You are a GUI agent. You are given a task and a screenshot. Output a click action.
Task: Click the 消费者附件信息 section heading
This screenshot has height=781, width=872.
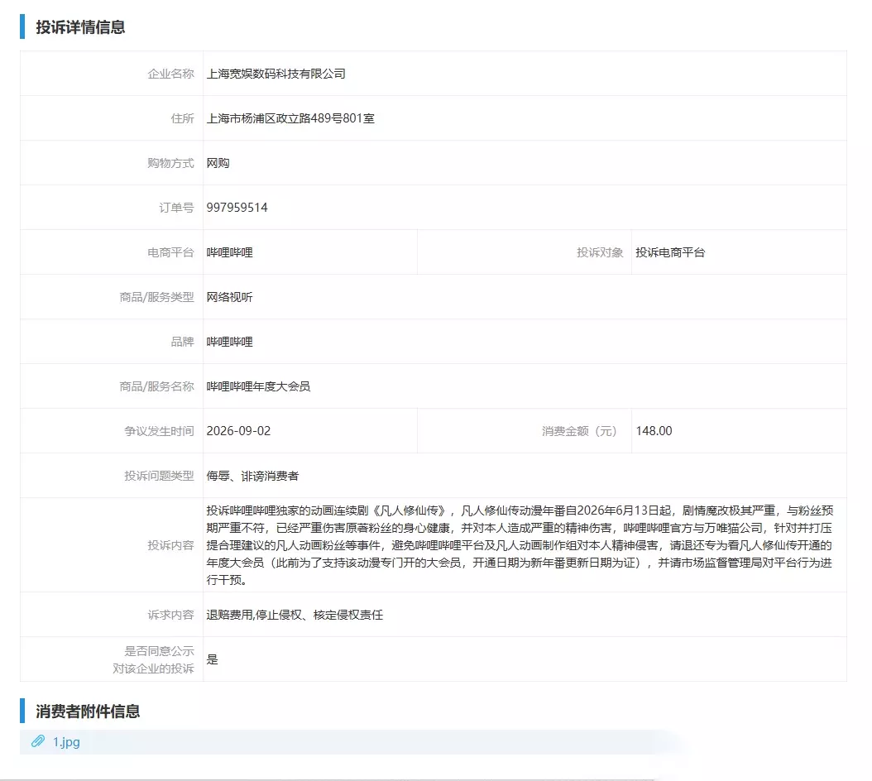88,712
